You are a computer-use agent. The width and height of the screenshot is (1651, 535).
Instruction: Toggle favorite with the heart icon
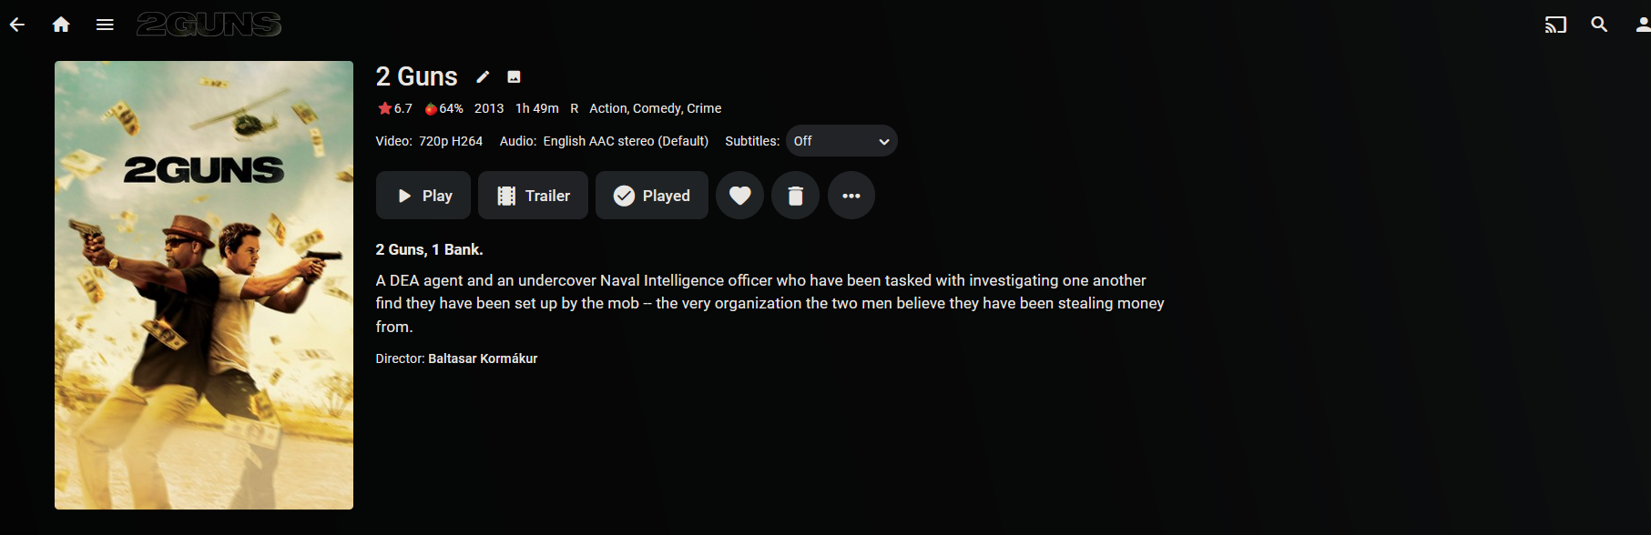point(739,196)
